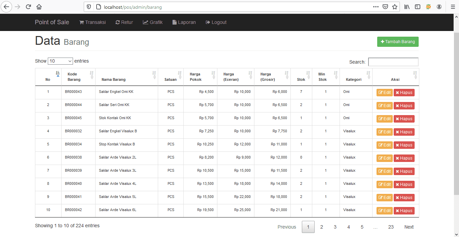The height and width of the screenshot is (237, 459).
Task: Click the Point of Sale brand link
Action: click(52, 22)
